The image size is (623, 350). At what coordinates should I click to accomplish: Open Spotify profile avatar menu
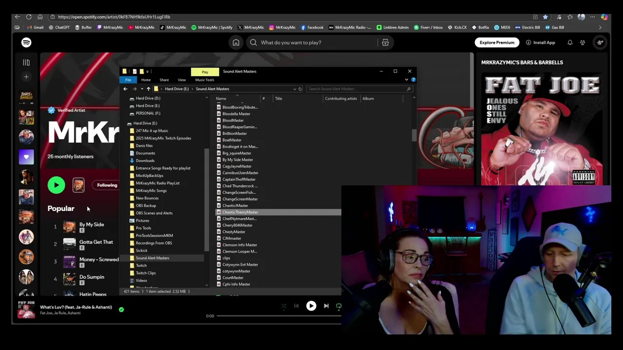[600, 42]
